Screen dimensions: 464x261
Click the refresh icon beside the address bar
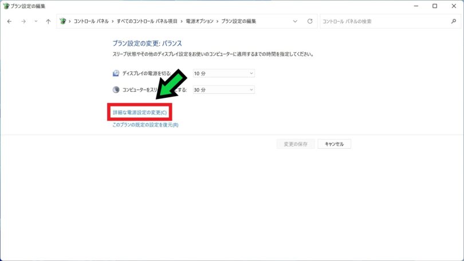[x=310, y=21]
